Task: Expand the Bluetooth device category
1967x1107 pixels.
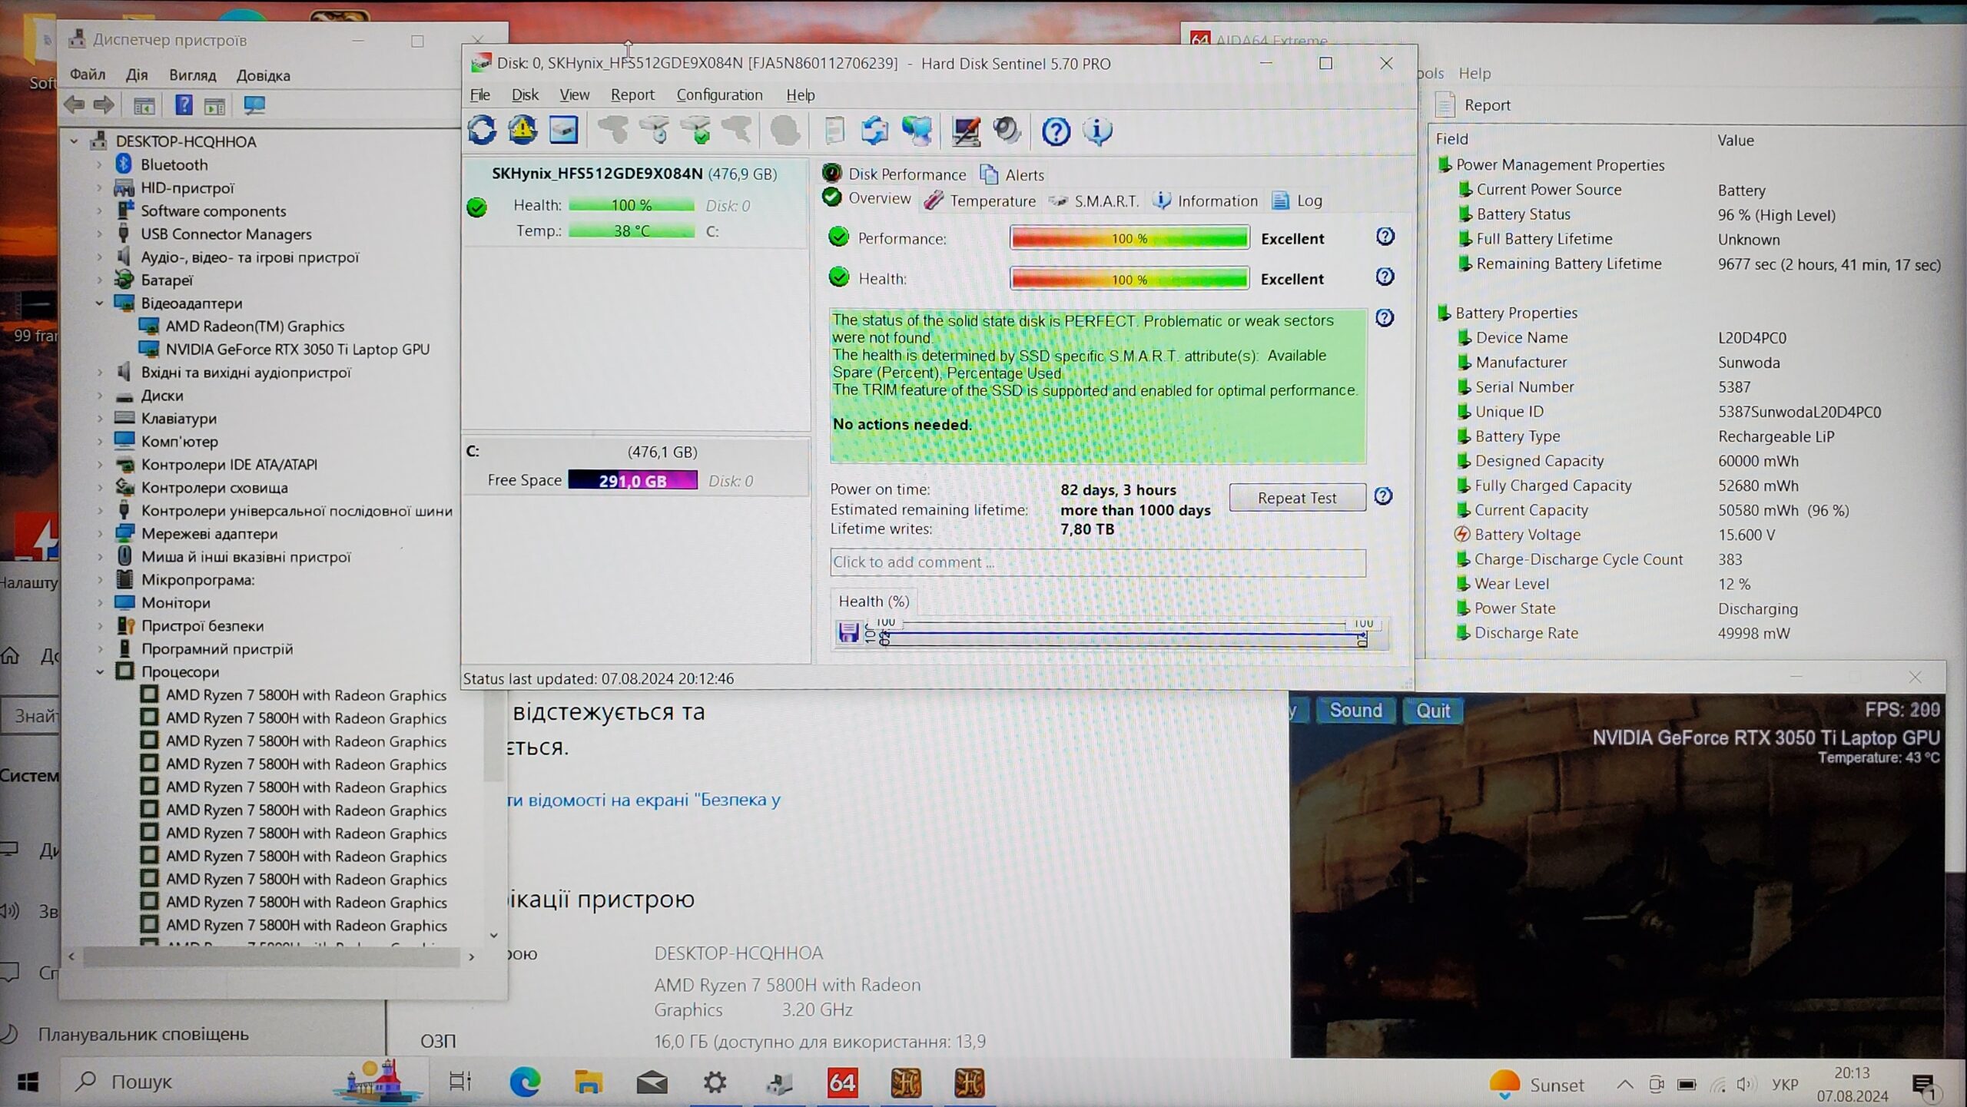Action: pos(100,165)
